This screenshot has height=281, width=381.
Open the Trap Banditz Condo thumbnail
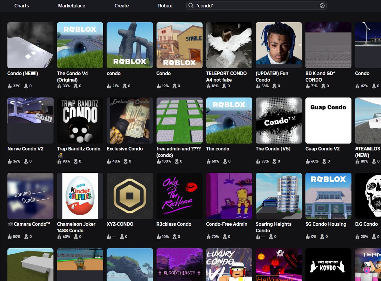[x=80, y=120]
